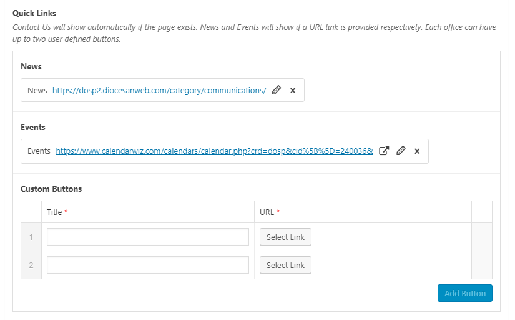
Task: Click the Custom Buttons section label
Action: point(51,189)
